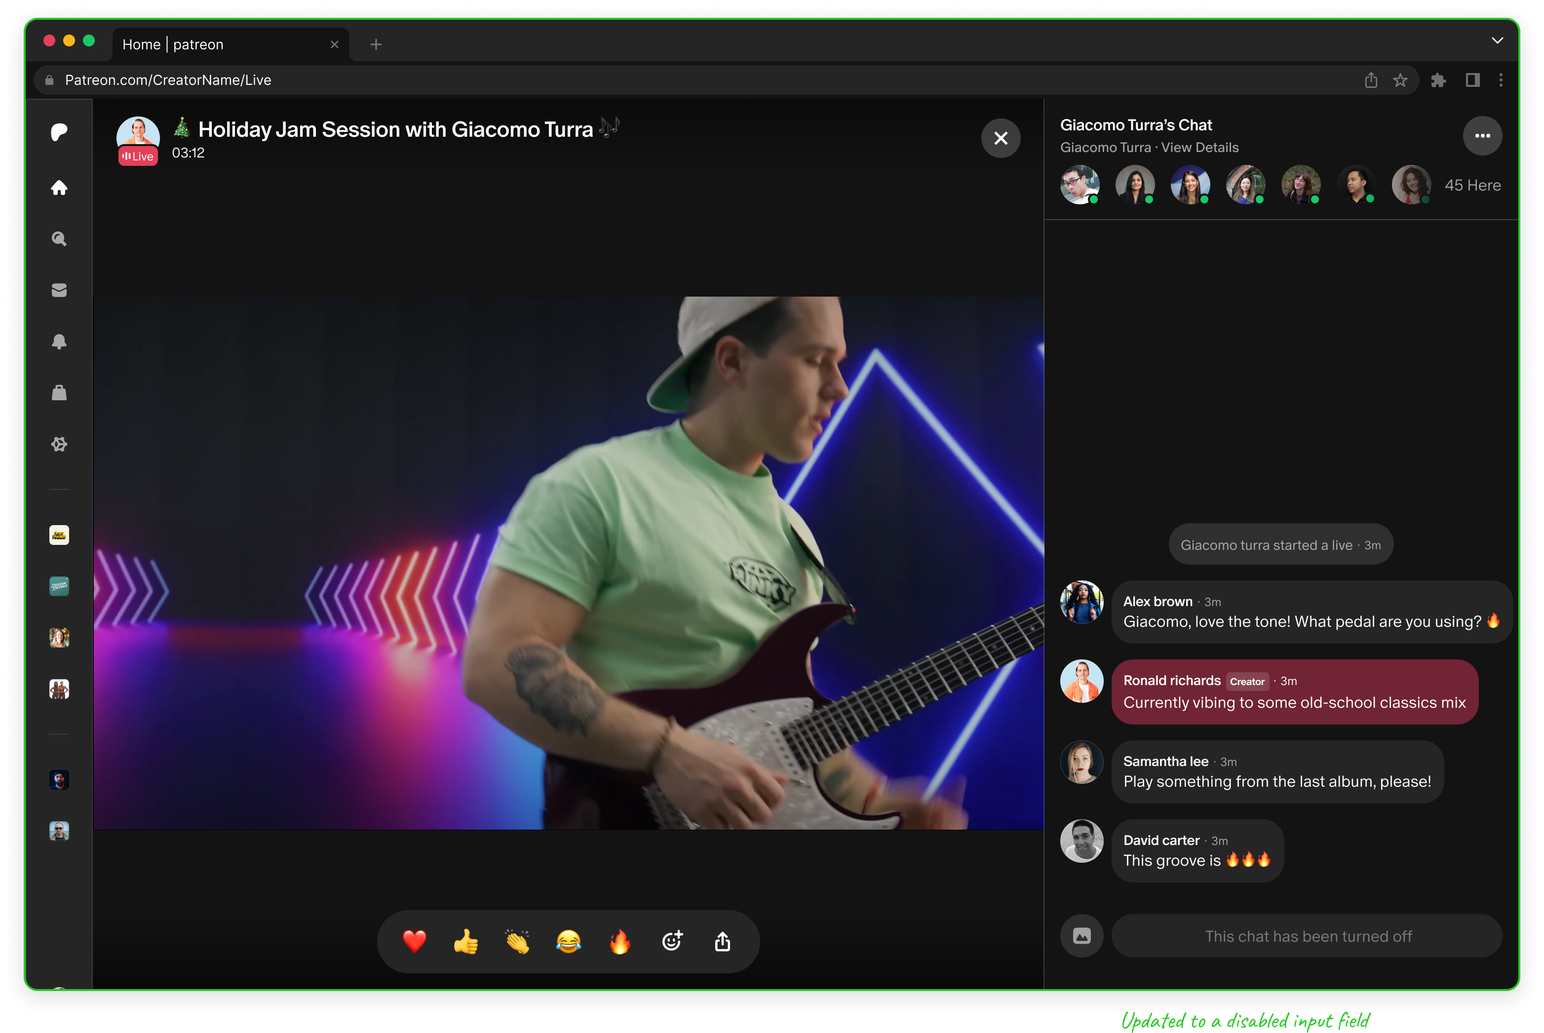Click the disabled chat input field
Image resolution: width=1544 pixels, height=1033 pixels.
(x=1307, y=936)
